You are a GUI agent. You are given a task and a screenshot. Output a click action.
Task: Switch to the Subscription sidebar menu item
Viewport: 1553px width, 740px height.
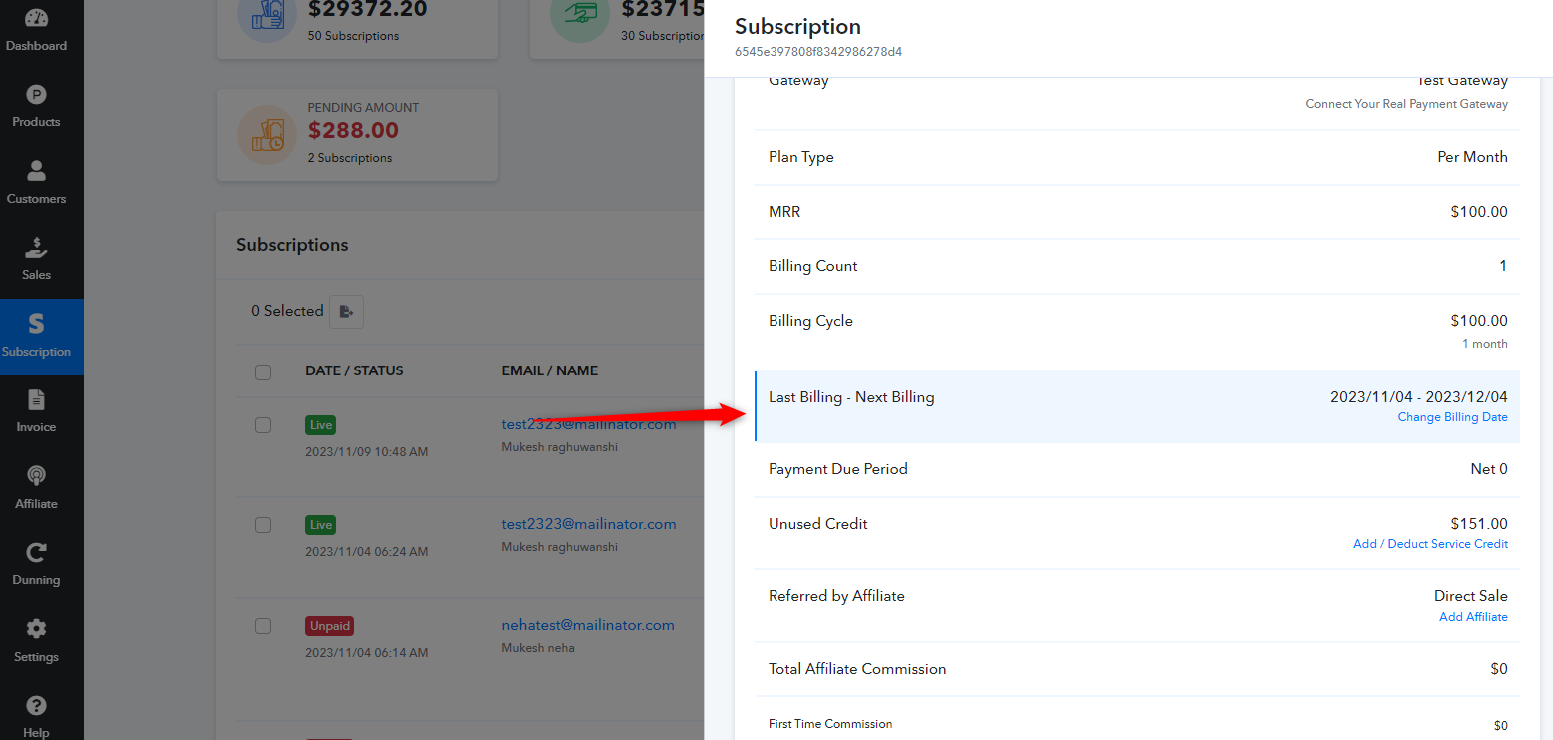[36, 337]
